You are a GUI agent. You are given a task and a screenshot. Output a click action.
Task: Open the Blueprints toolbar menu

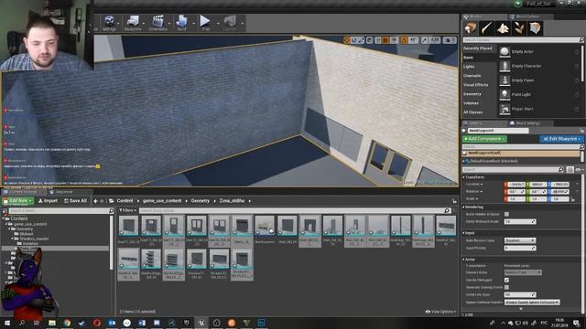point(133,22)
